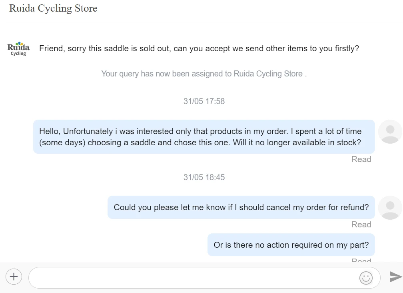Click store name inside the query assigned notice
This screenshot has width=403, height=293.
click(268, 74)
